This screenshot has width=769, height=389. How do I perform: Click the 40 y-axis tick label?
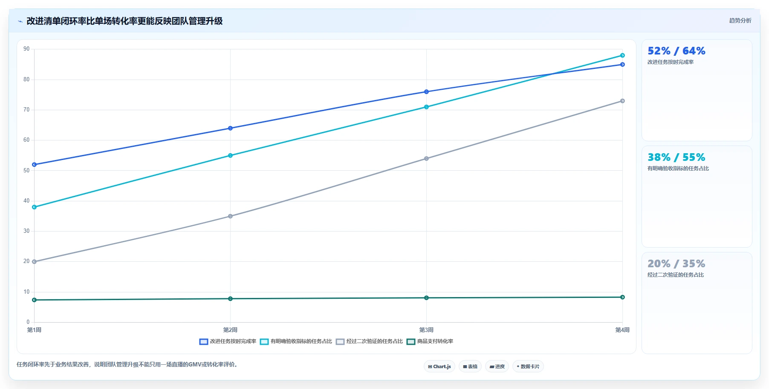click(26, 201)
